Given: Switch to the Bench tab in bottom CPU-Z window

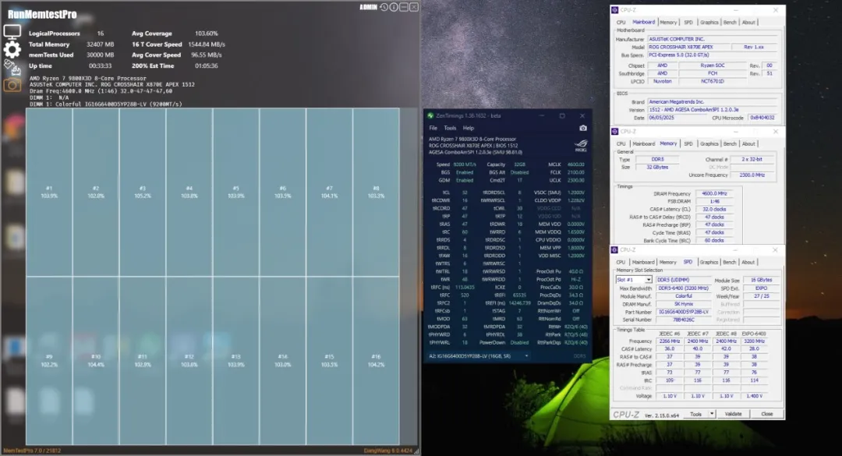Looking at the screenshot, I should (x=729, y=262).
